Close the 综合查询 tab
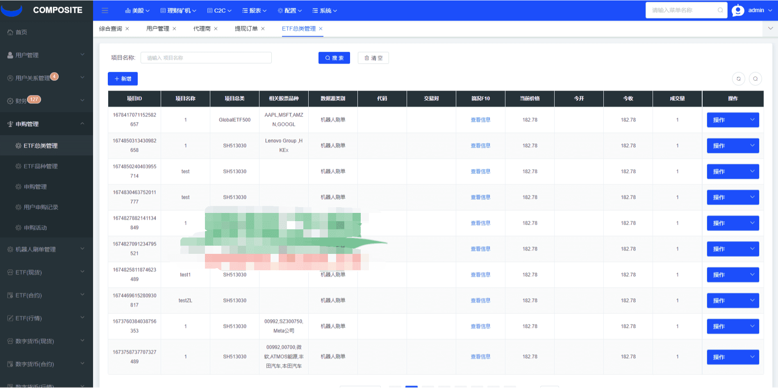 click(x=127, y=29)
